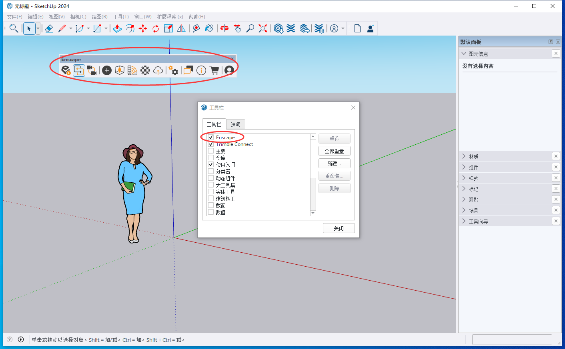Enable the 仓库 toolbar checkbox
The height and width of the screenshot is (349, 565).
coord(211,158)
